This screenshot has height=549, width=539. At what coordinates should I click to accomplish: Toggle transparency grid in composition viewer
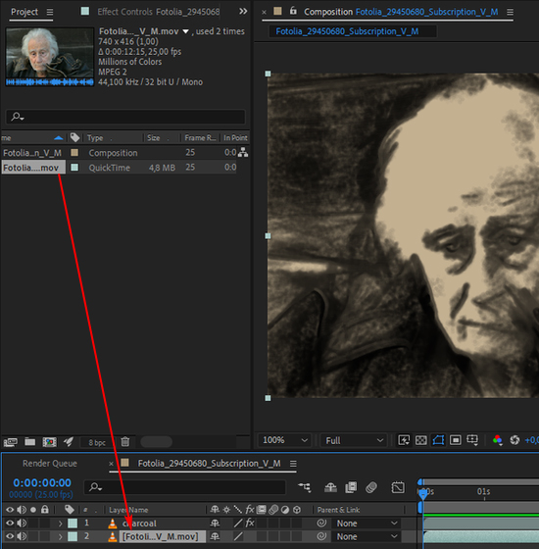pyautogui.click(x=420, y=440)
